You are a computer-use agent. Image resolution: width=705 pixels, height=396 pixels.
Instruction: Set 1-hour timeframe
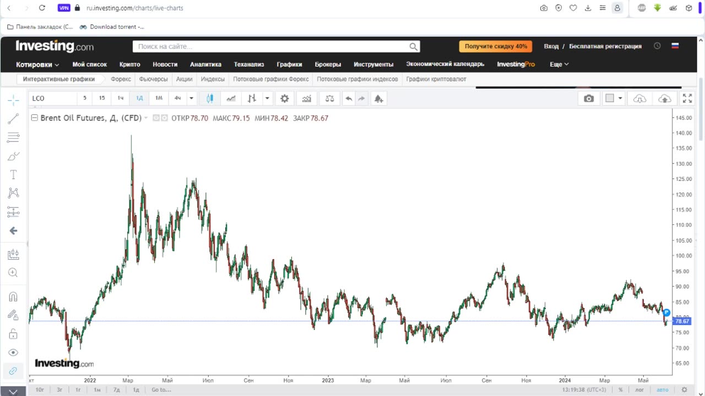[x=120, y=98]
